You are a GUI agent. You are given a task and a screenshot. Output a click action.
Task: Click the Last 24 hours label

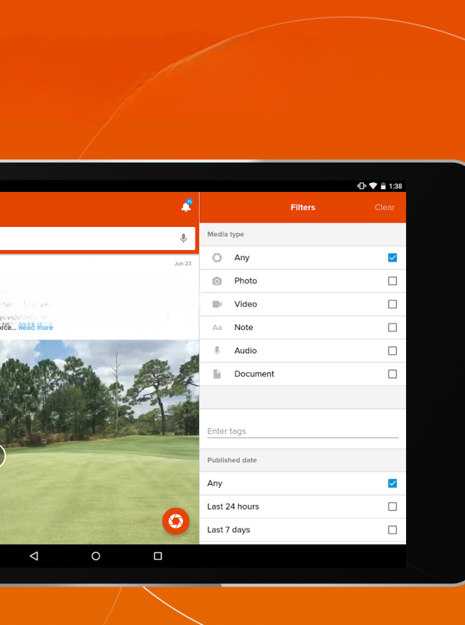point(233,507)
